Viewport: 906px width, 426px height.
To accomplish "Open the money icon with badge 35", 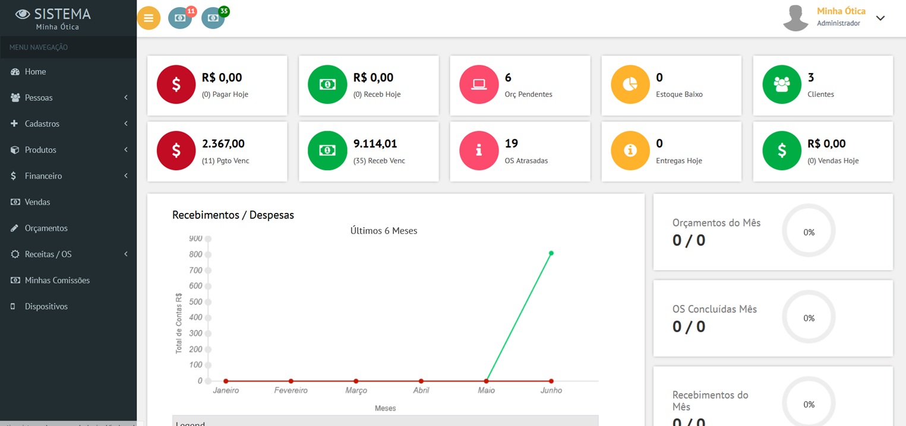I will (x=214, y=18).
